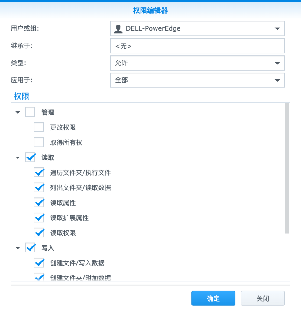The width and height of the screenshot is (301, 310).
Task: Uncheck the 写入 group checkbox
Action: pos(30,248)
